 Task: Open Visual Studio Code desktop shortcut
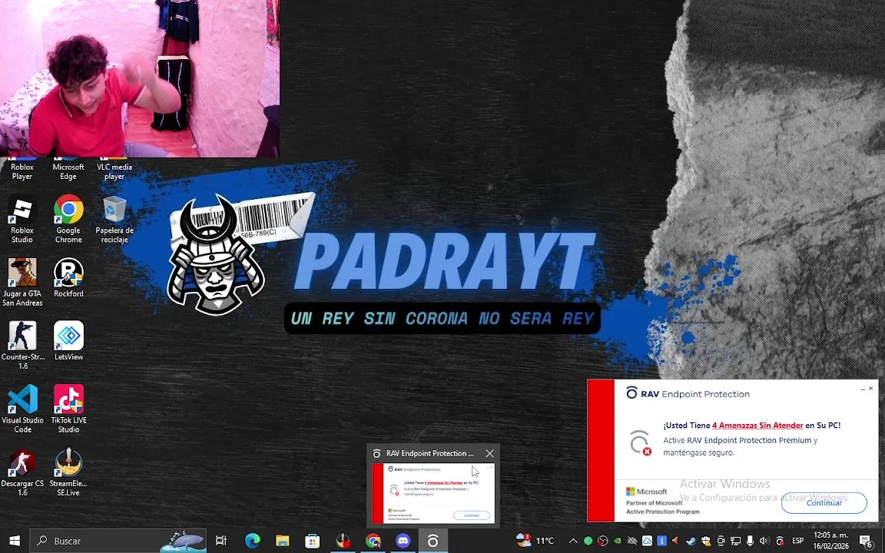tap(22, 409)
